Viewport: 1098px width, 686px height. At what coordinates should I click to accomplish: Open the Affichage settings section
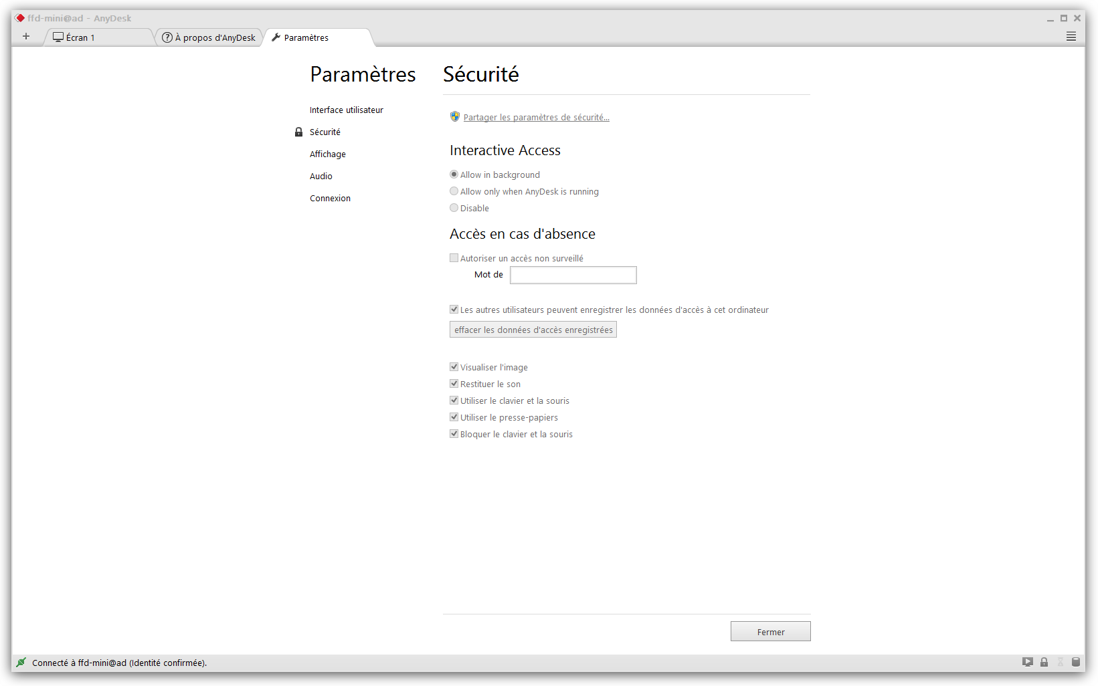tap(327, 154)
